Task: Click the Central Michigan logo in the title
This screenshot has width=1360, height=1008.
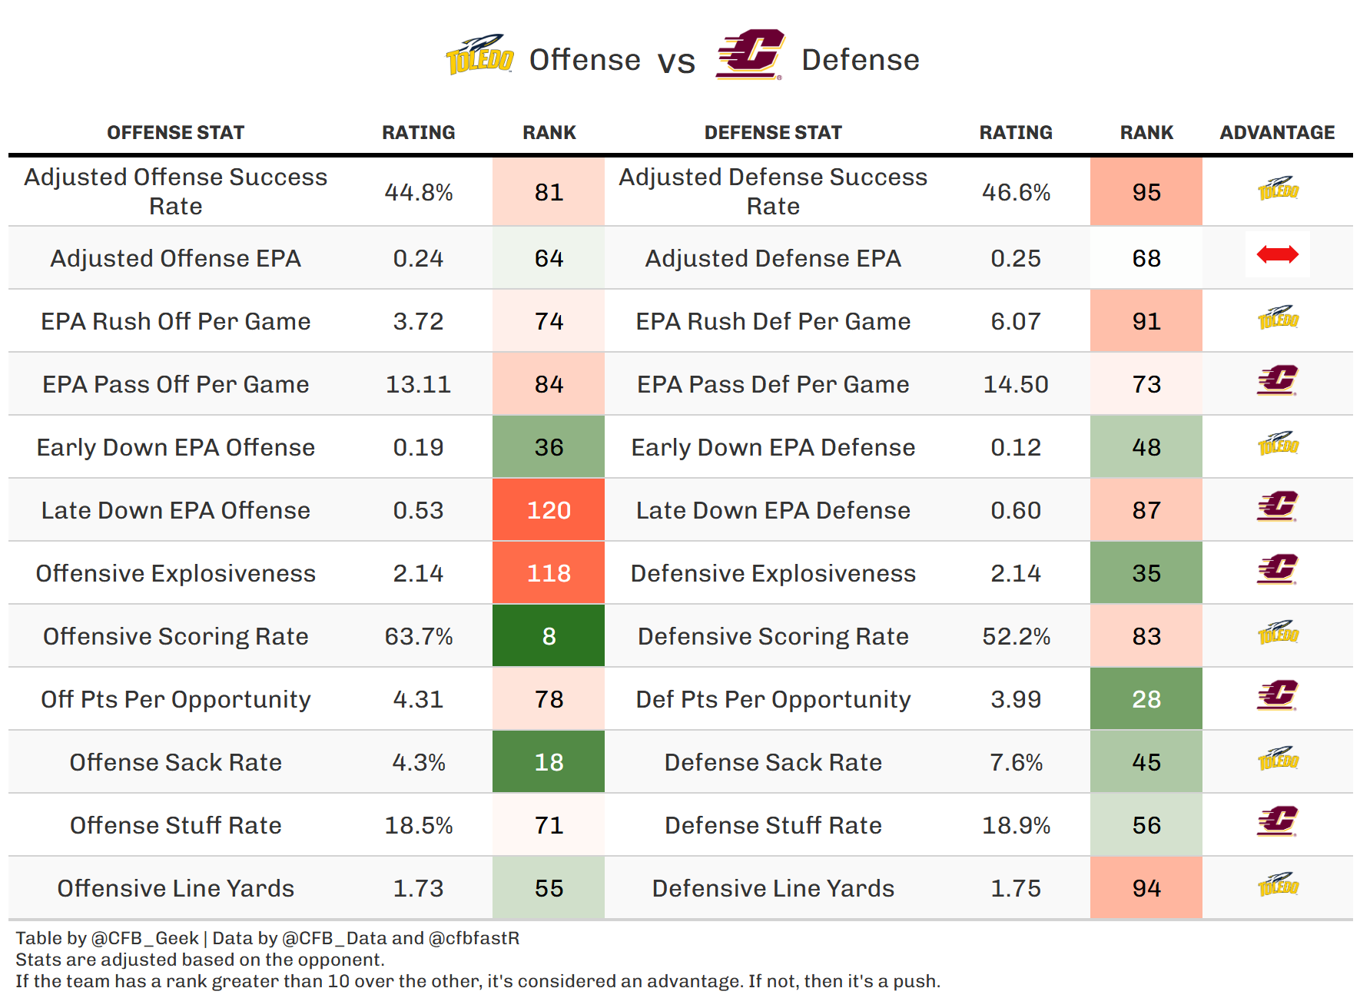Action: 750,55
